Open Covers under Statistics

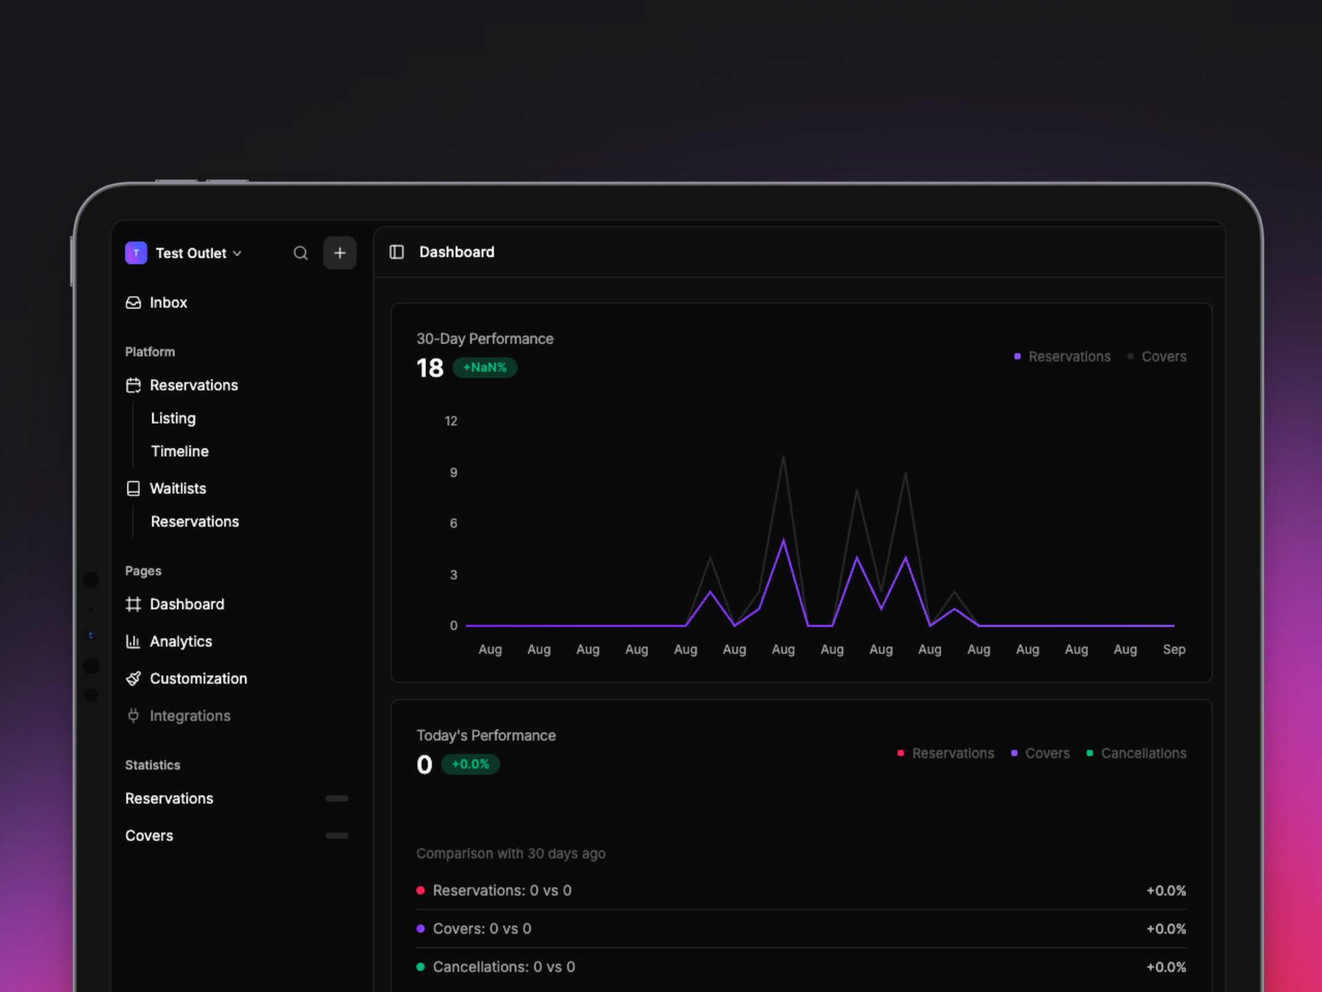tap(149, 836)
